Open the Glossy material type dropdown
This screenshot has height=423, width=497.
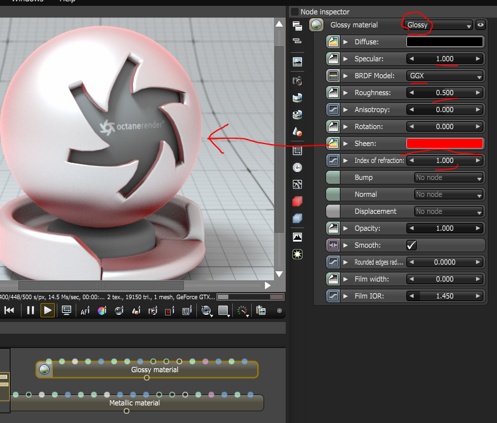pos(438,25)
